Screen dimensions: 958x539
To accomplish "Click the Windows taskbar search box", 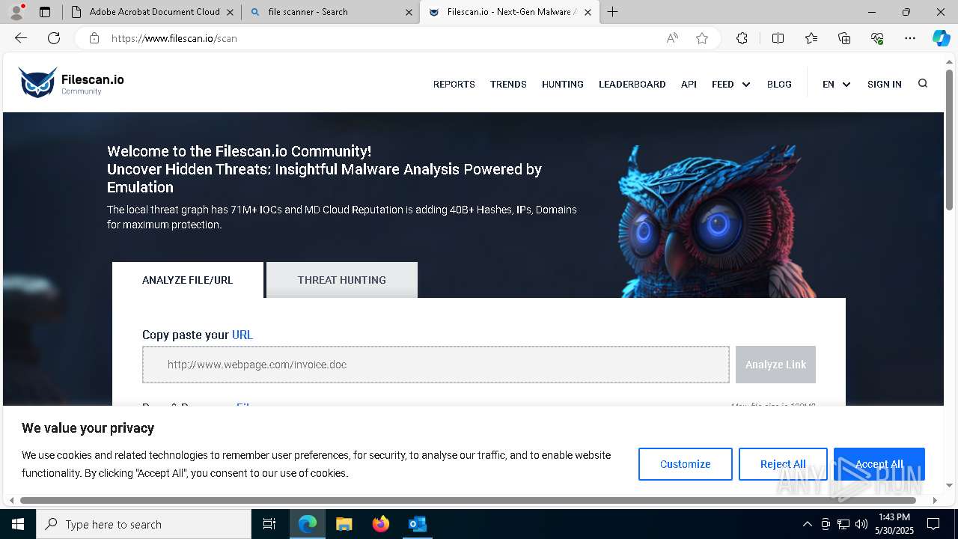I will coord(144,524).
